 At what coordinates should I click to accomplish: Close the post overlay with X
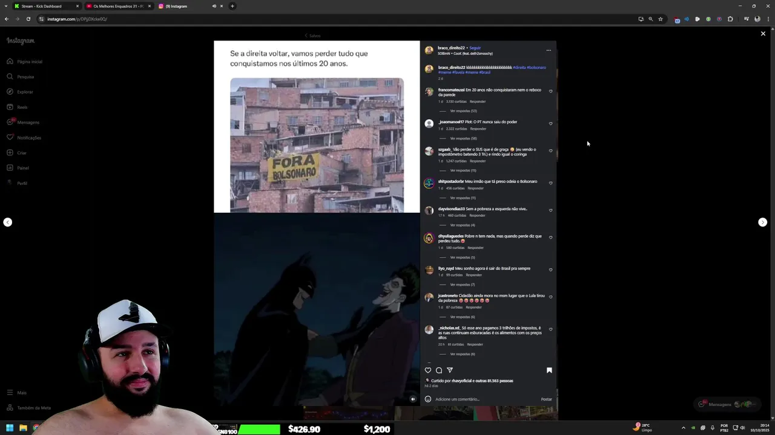point(763,34)
